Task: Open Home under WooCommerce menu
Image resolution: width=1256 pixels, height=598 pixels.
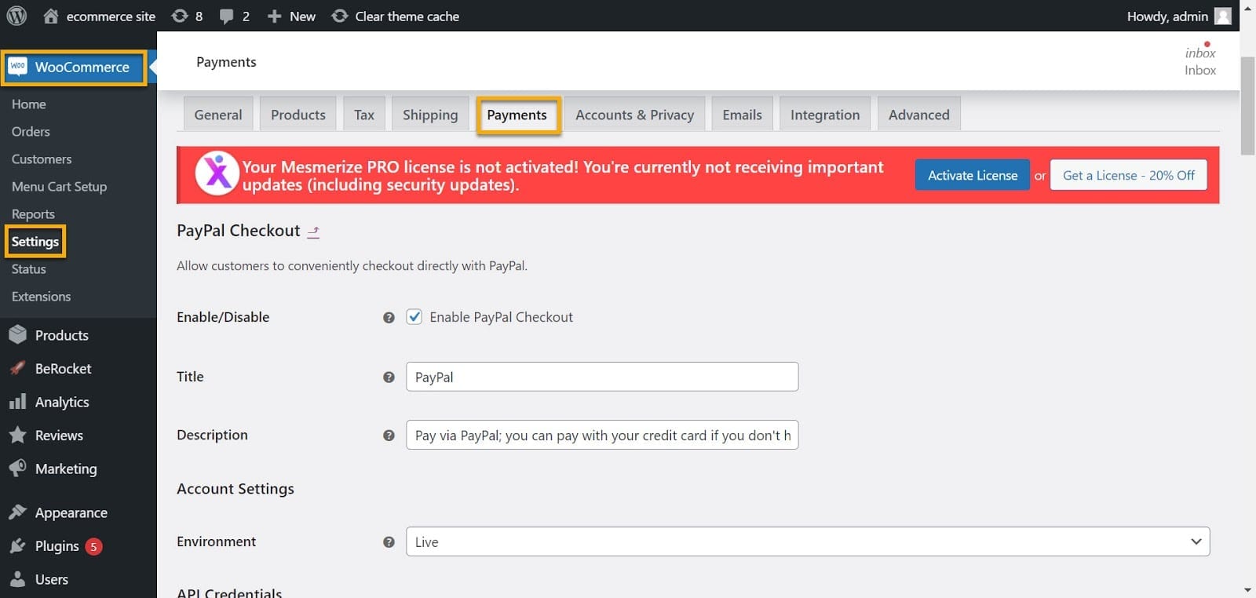Action: click(x=29, y=104)
